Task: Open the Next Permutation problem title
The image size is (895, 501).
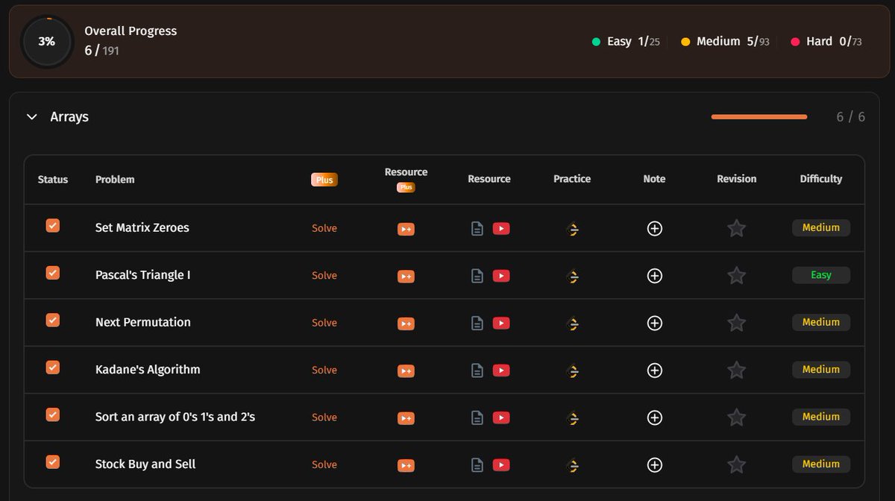Action: [143, 322]
